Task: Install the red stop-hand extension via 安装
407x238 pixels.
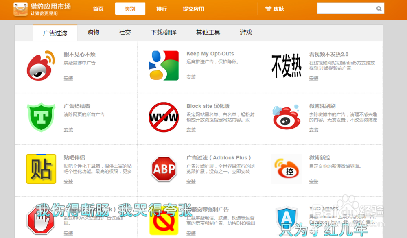Action: (x=68, y=233)
